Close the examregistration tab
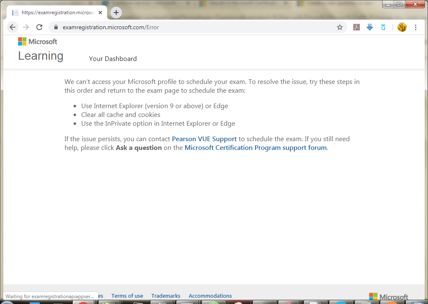 pyautogui.click(x=100, y=13)
